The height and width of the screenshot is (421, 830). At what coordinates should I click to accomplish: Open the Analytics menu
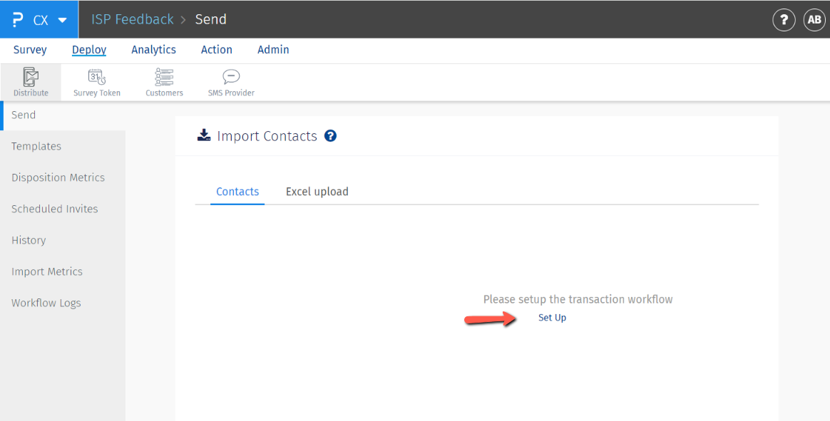[x=153, y=50]
